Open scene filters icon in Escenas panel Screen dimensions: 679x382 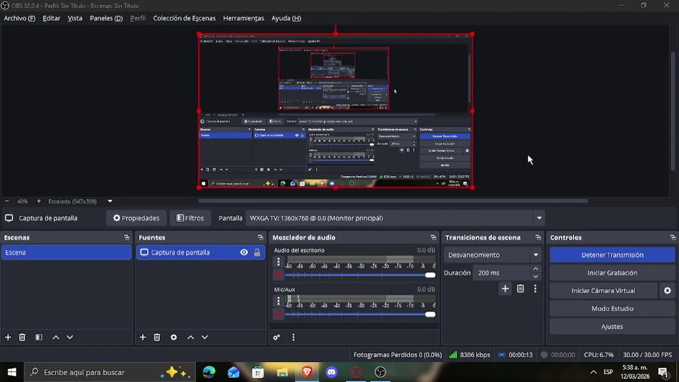coord(39,337)
